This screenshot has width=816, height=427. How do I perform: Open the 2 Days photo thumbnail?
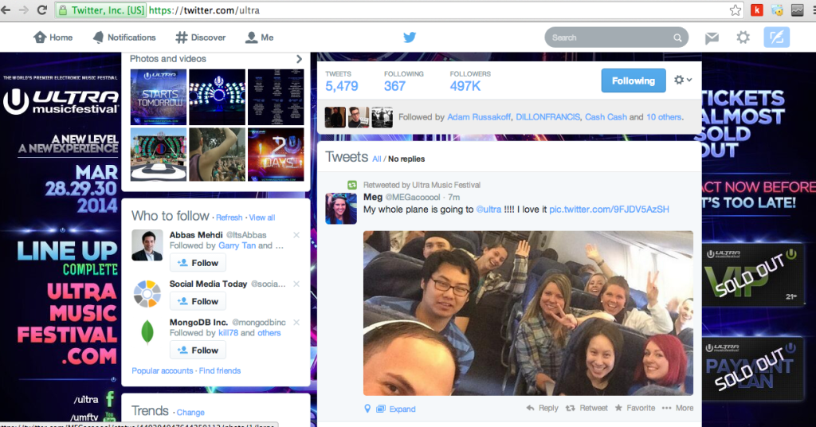tap(276, 155)
